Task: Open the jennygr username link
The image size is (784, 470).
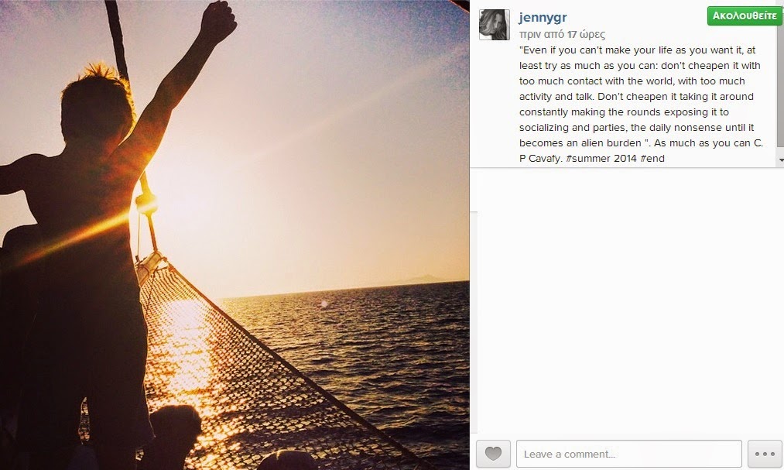Action: point(543,17)
